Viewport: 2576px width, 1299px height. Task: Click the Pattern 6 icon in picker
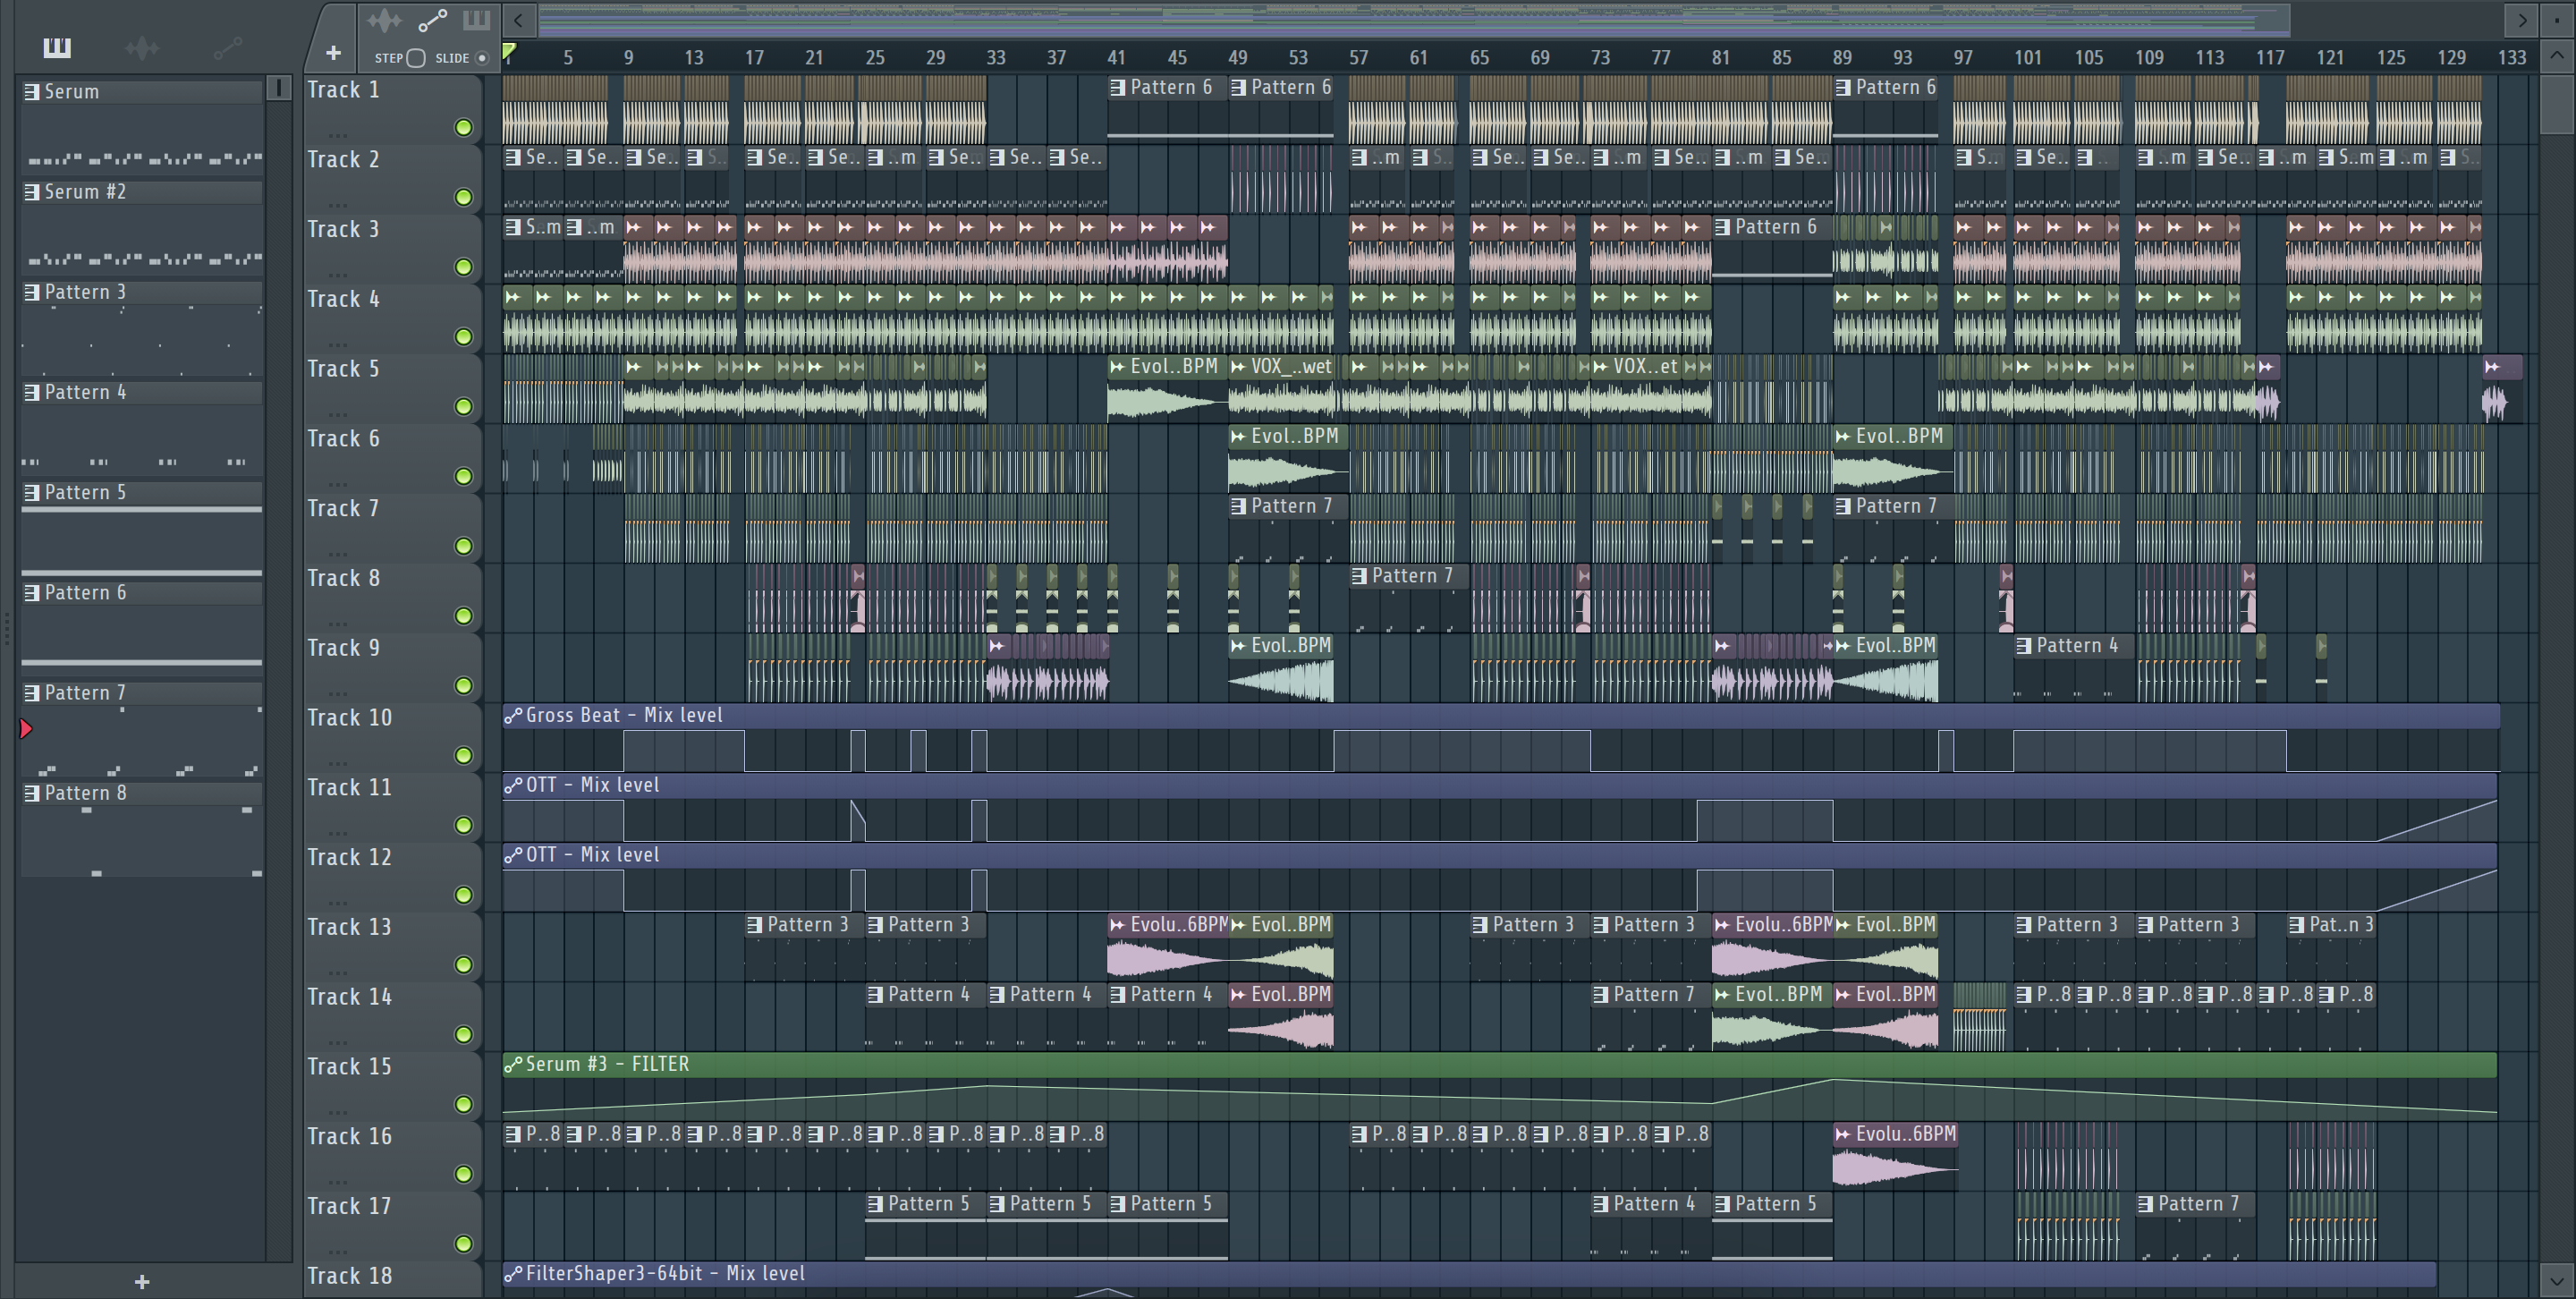point(32,593)
